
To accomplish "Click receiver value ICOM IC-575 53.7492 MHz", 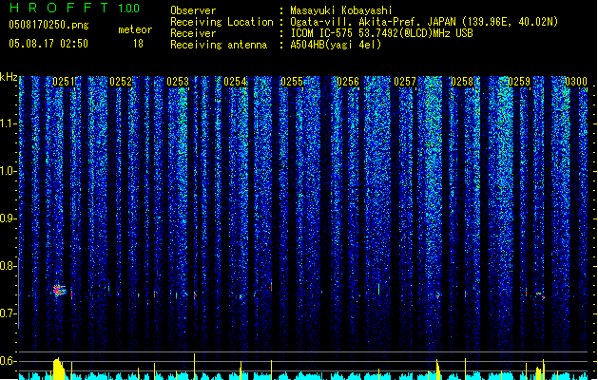I will coord(381,33).
